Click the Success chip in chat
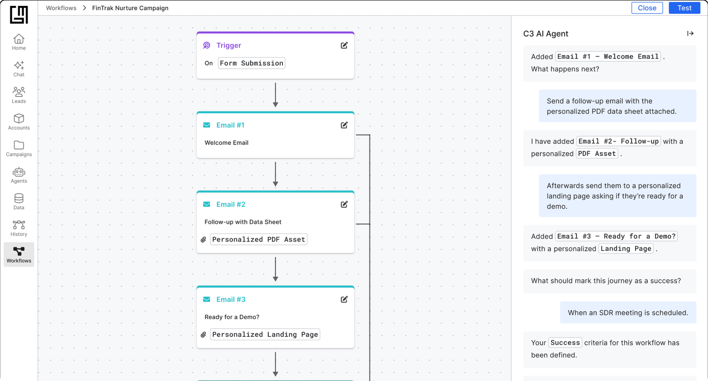 (x=565, y=342)
